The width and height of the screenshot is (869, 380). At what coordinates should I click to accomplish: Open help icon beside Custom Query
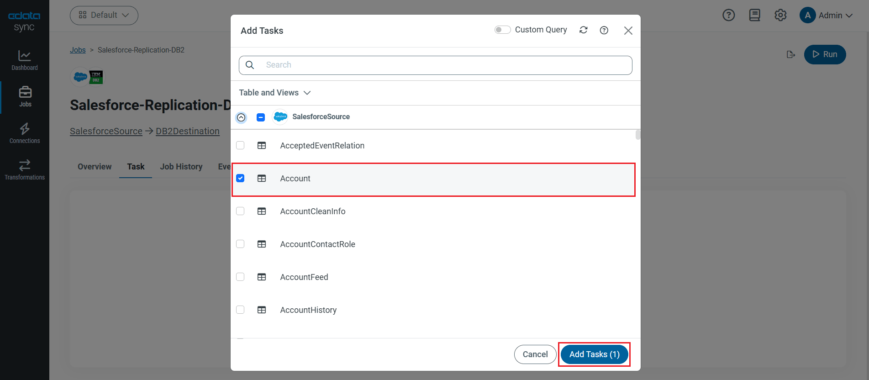click(604, 30)
